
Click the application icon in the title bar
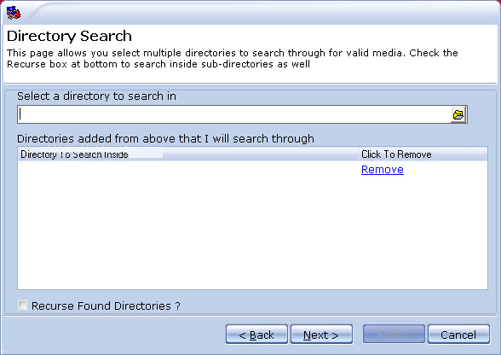coord(14,13)
